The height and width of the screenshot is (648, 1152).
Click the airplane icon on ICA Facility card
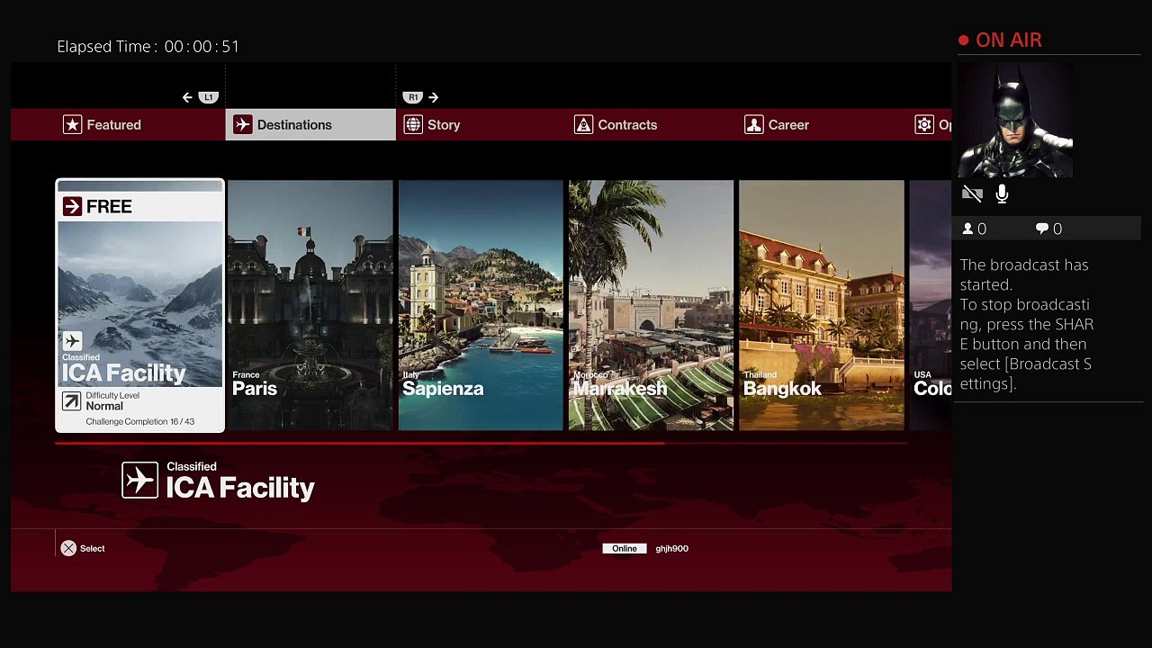pos(72,341)
